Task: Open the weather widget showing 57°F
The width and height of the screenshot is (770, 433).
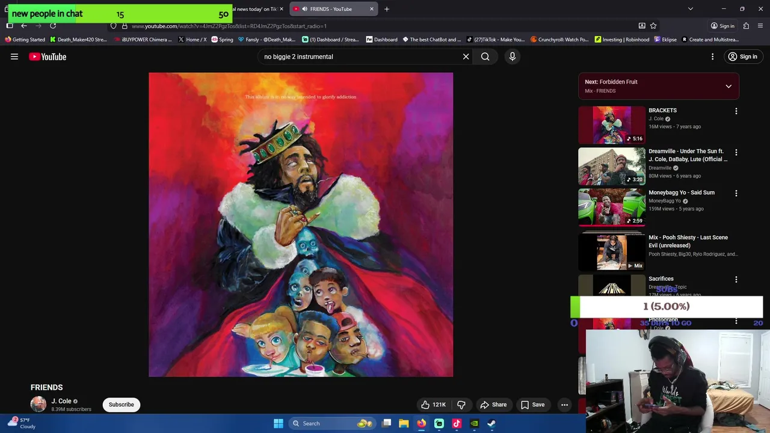Action: pos(22,423)
